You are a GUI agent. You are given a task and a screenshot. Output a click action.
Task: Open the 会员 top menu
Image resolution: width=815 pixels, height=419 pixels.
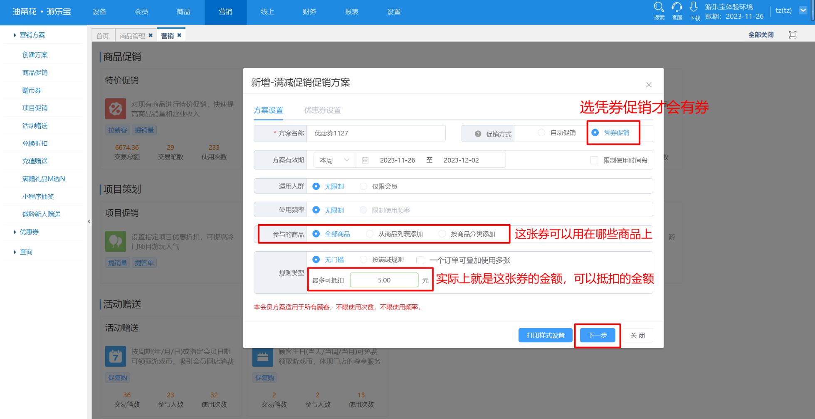(141, 12)
